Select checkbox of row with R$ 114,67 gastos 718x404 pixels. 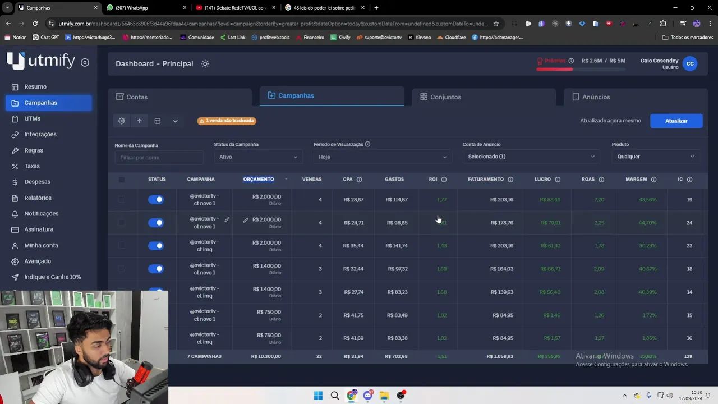pos(122,199)
